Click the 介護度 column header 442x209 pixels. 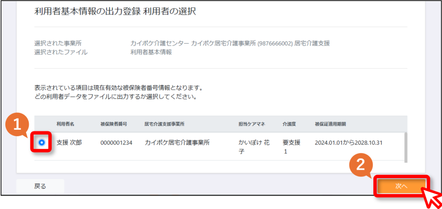click(x=289, y=124)
